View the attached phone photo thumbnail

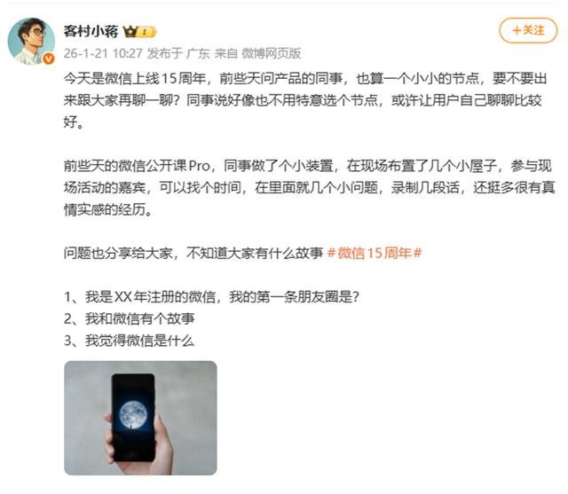click(140, 418)
